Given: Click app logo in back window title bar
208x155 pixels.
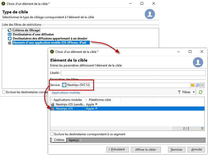Looking at the screenshot, I should tap(3, 4).
